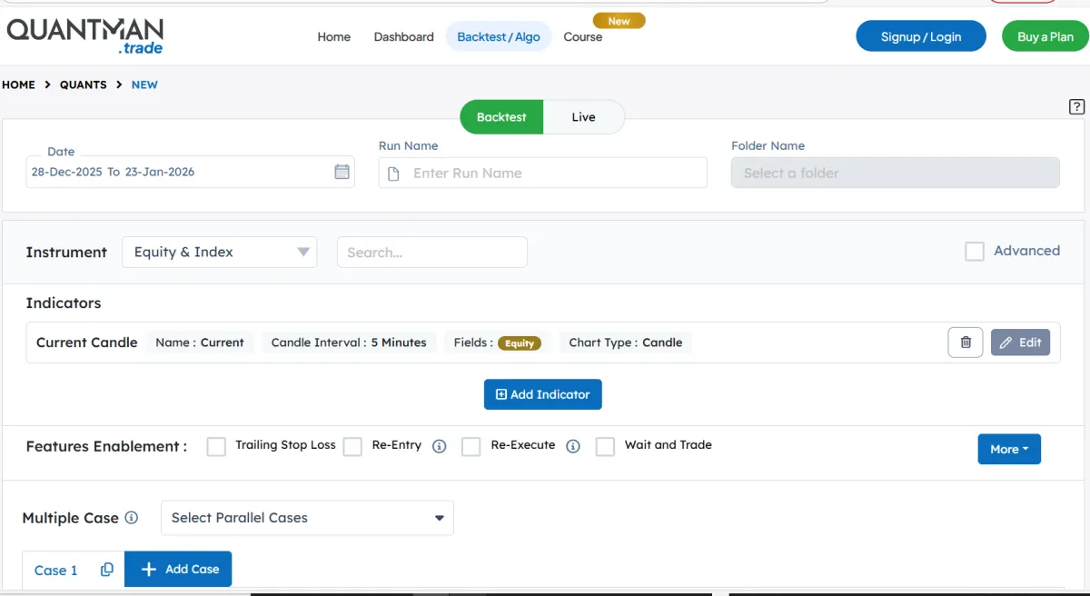Click Add Case button

point(178,570)
